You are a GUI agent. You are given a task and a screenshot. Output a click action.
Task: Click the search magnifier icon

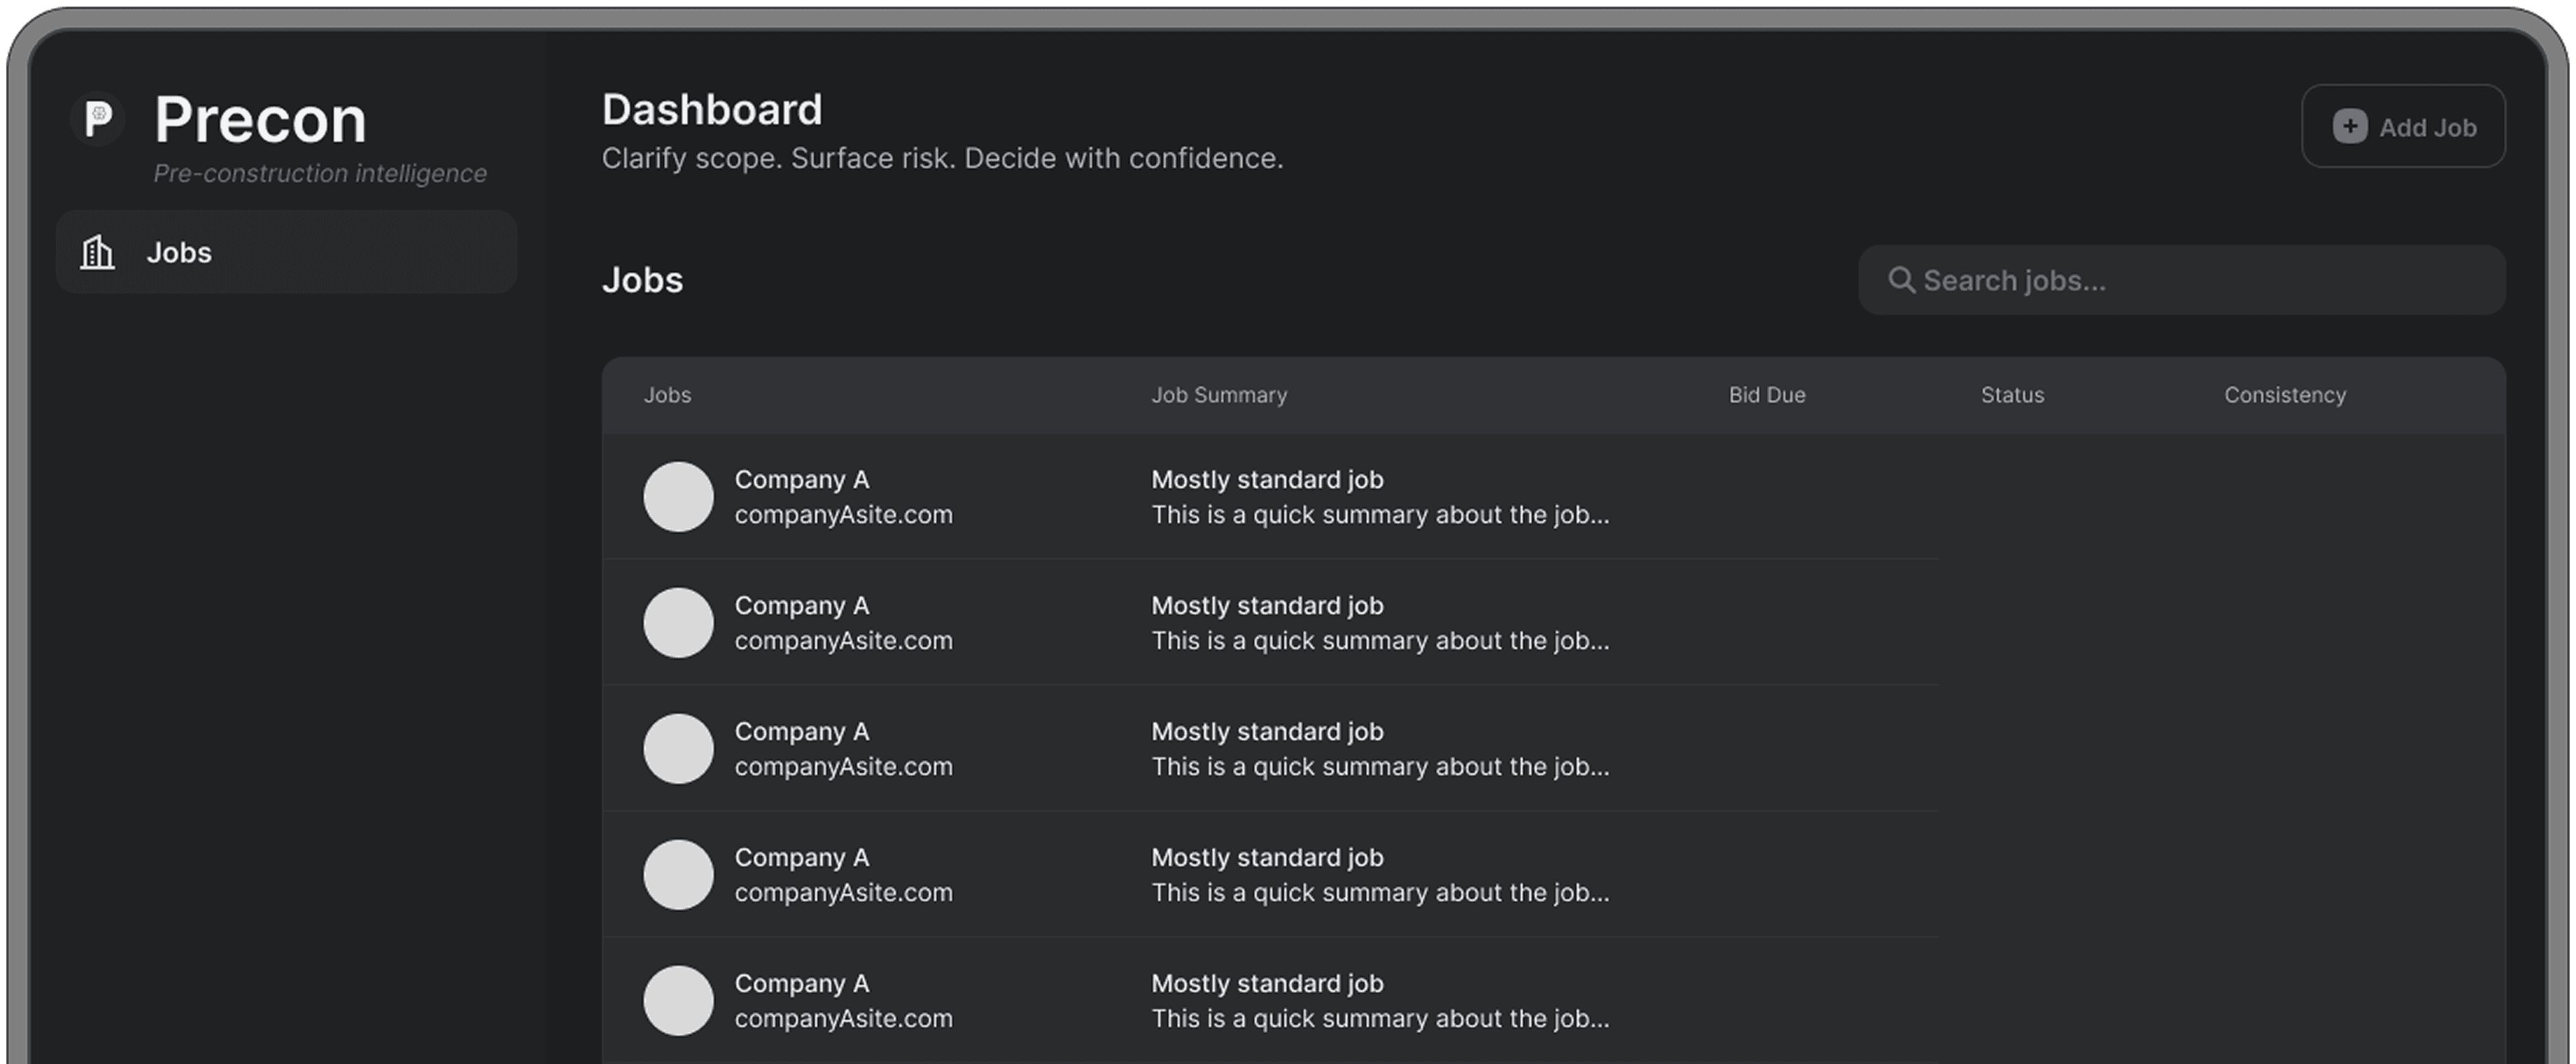click(x=1900, y=280)
